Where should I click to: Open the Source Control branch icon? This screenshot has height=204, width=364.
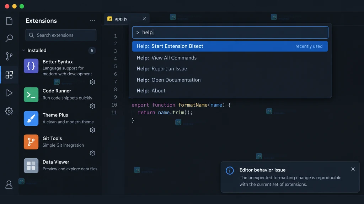[x=9, y=56]
